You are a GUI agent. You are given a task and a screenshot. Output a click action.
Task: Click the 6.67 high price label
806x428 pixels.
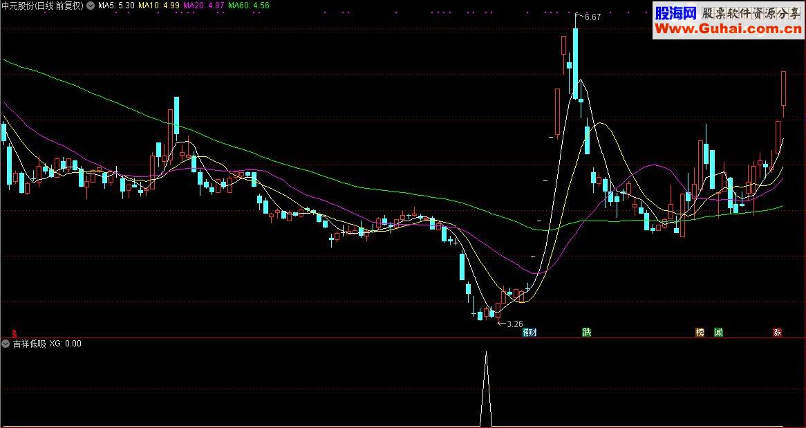click(592, 17)
